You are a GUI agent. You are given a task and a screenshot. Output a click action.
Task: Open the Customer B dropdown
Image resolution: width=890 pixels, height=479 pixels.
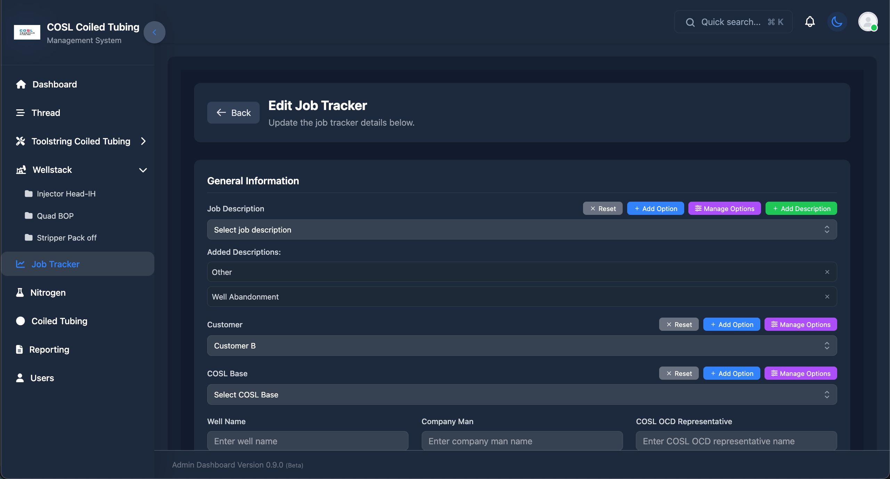(x=521, y=345)
